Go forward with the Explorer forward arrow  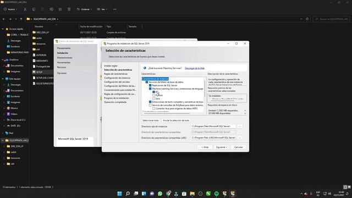click(x=10, y=19)
